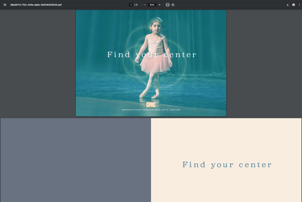Click 'Find your center' text on cover

coord(152,54)
